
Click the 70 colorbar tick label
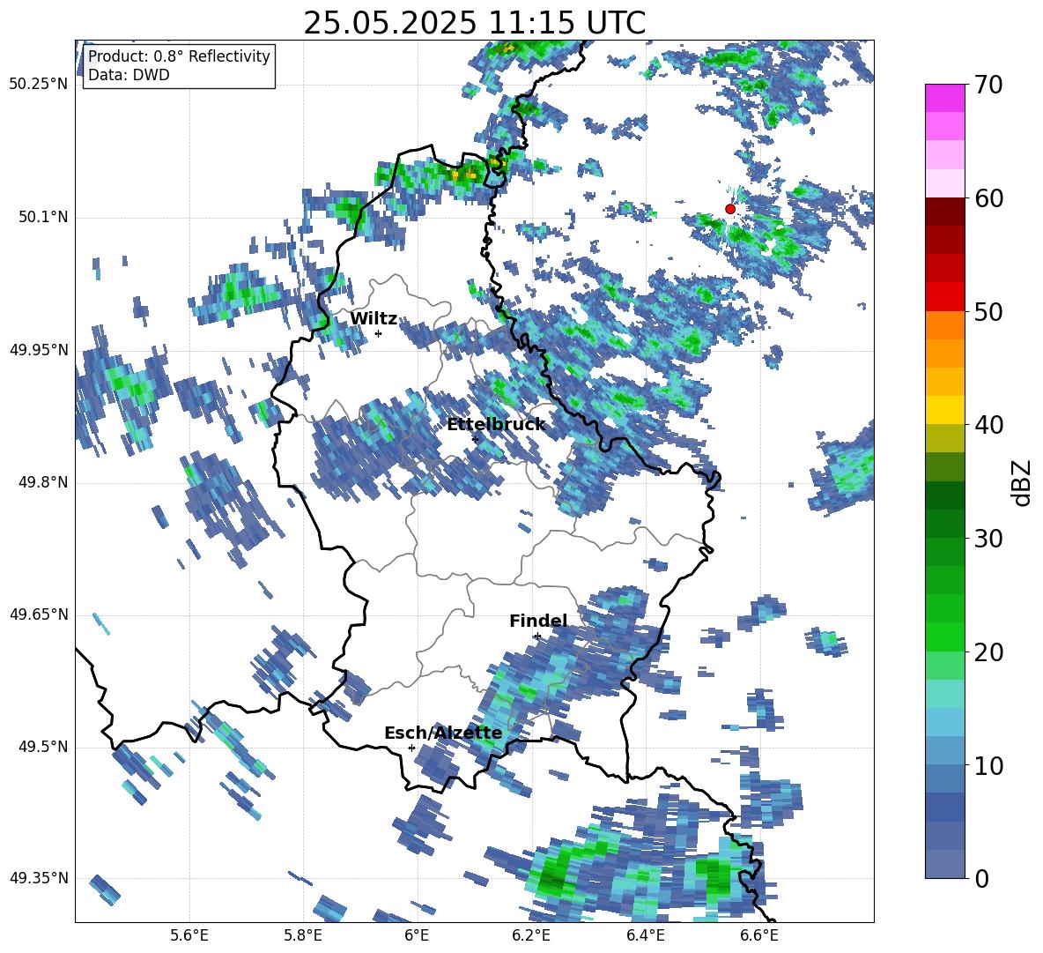tap(988, 86)
